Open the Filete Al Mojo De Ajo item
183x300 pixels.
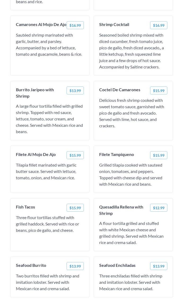[36, 155]
